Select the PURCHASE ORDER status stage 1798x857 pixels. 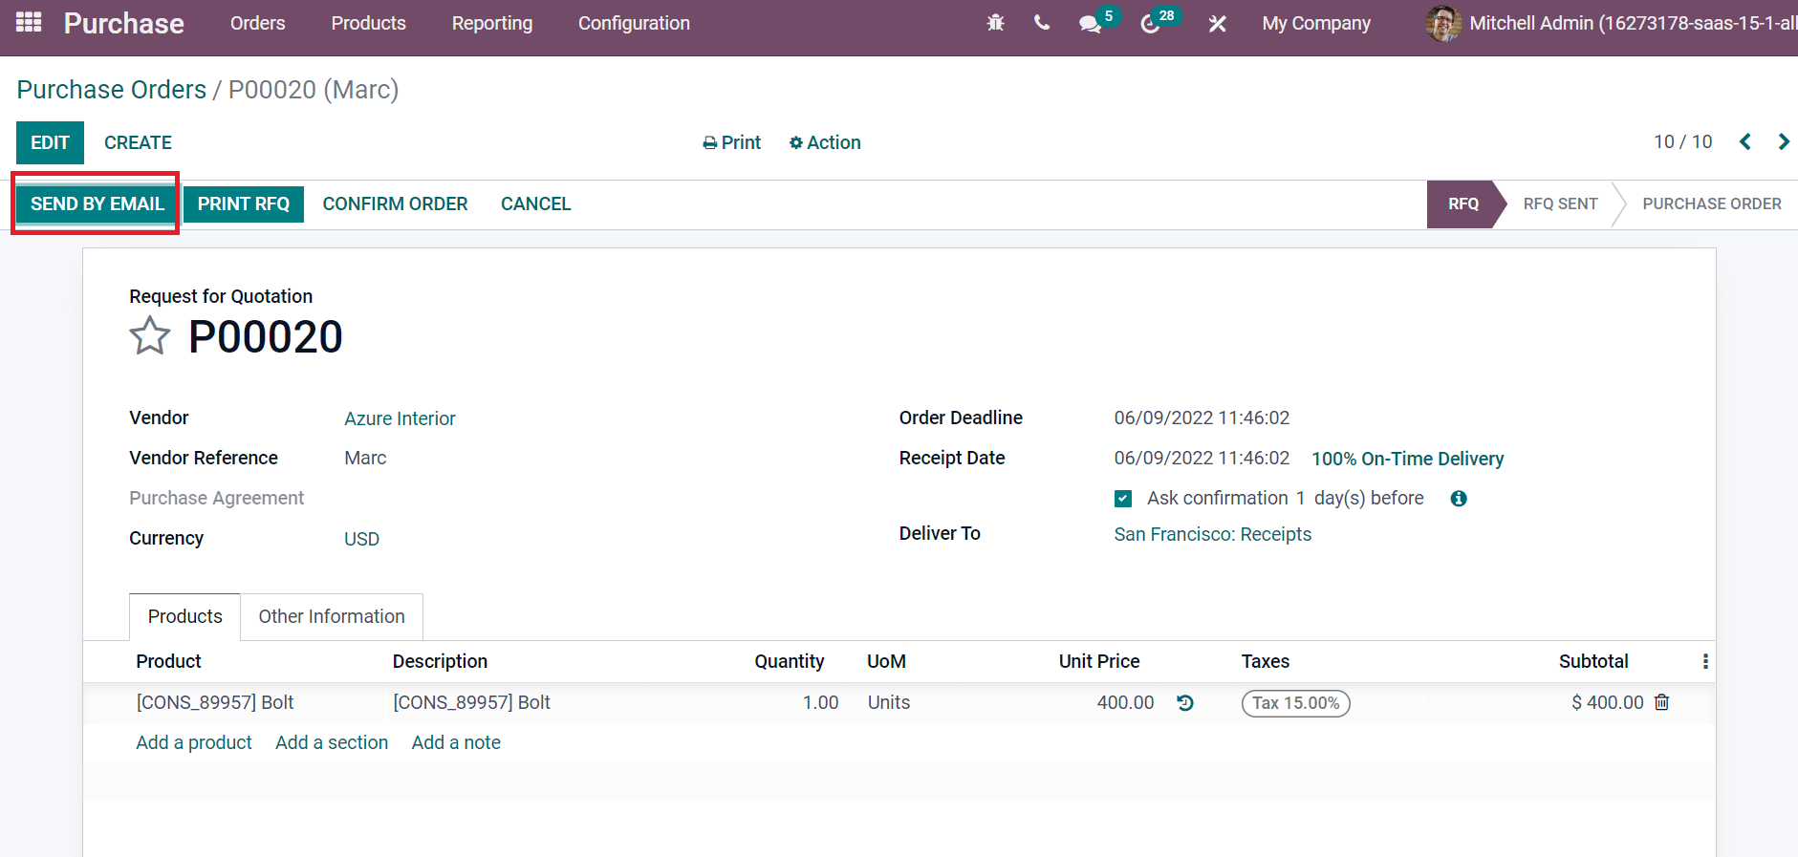click(x=1712, y=204)
